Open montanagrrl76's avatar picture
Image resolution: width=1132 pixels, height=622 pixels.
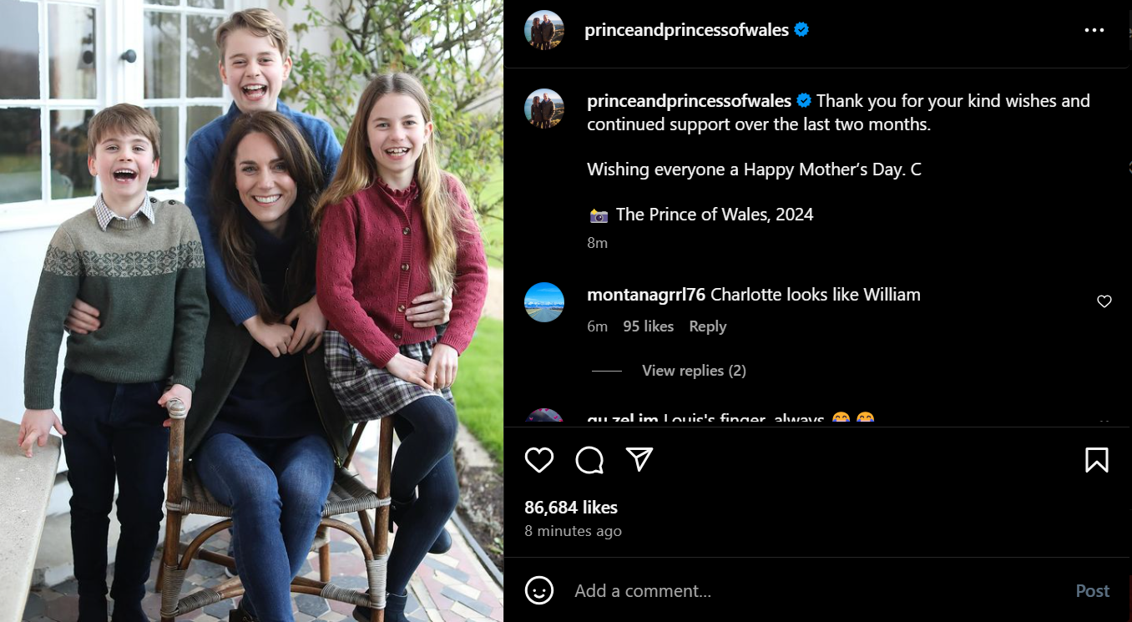point(544,302)
